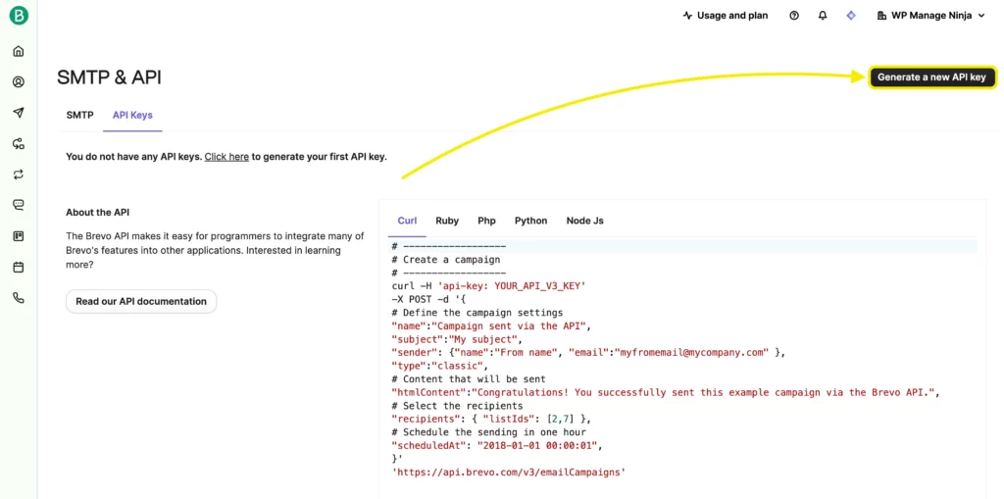Viewport: 1004px width, 499px height.
Task: Switch to the Php code tab
Action: click(486, 221)
